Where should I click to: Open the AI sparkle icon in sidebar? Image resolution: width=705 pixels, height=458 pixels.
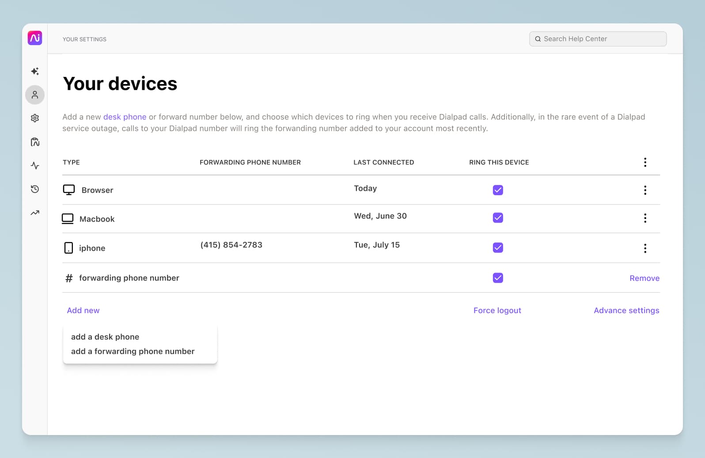click(x=35, y=71)
